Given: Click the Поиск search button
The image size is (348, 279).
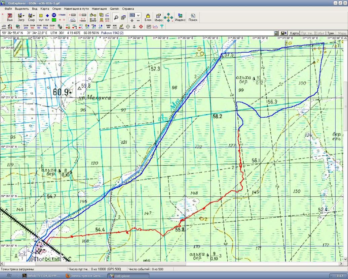Looking at the screenshot, I should point(193,17).
